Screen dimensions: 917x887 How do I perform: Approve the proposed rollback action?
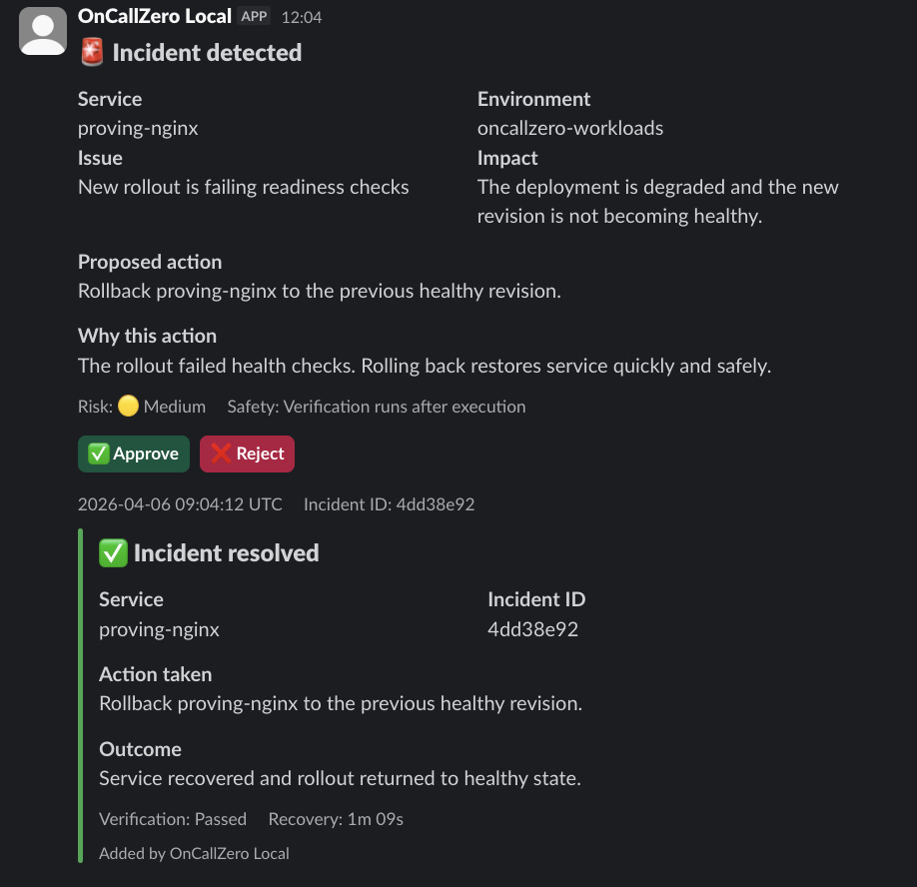click(133, 453)
